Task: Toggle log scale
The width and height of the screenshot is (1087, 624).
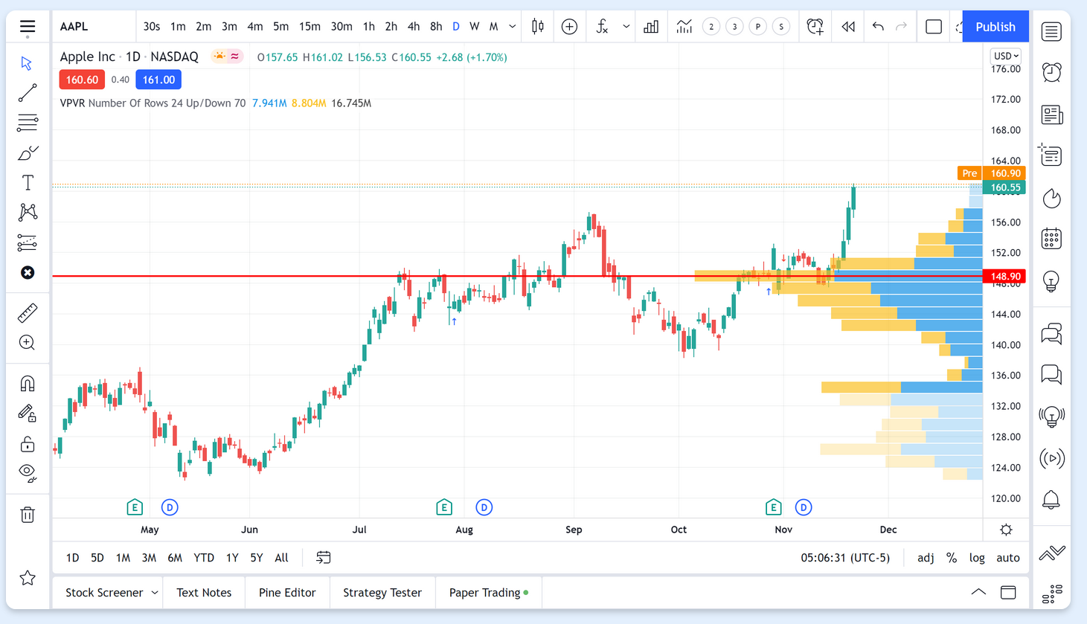Action: click(x=977, y=558)
